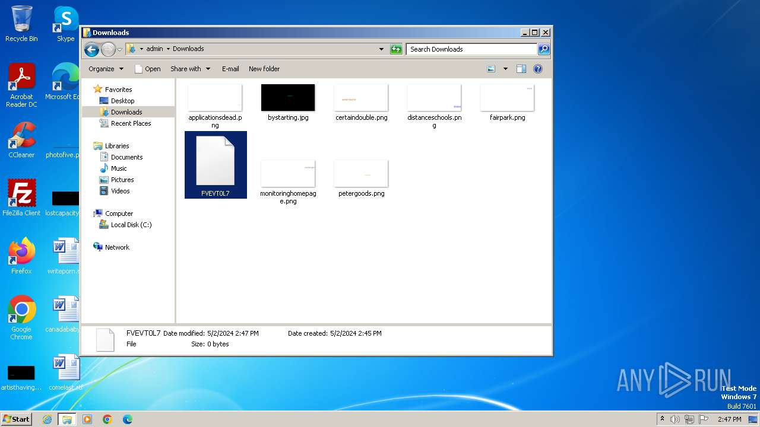Click the Forward navigation arrow
760x427 pixels.
point(108,49)
